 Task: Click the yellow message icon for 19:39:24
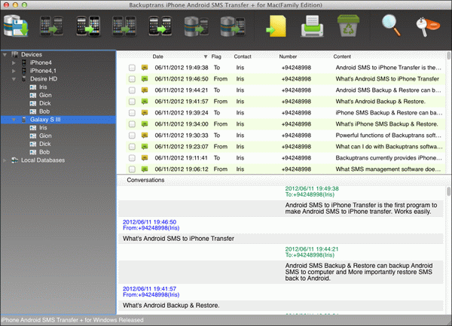coord(145,113)
